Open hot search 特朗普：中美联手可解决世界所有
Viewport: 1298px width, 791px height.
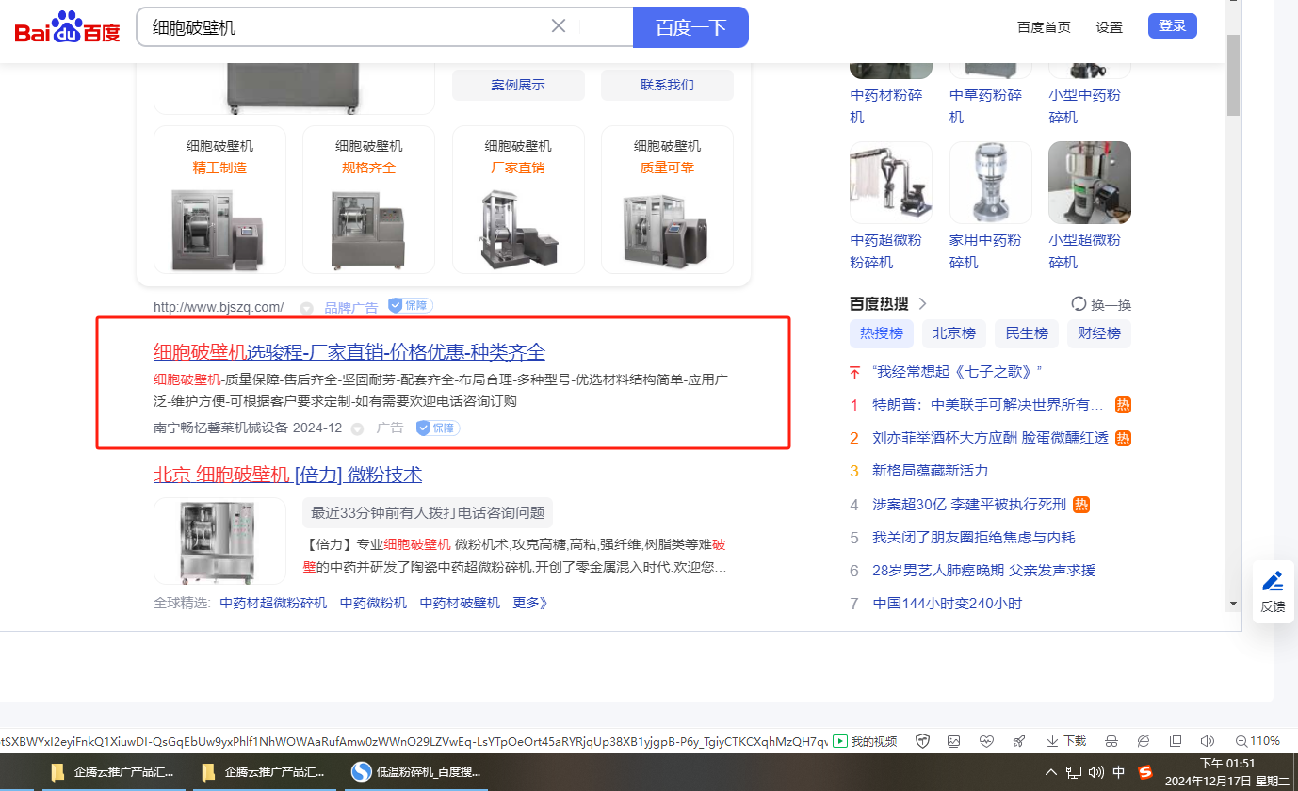coord(987,405)
